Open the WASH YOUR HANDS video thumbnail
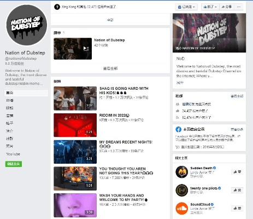This screenshot has width=253, height=219. 75,205
